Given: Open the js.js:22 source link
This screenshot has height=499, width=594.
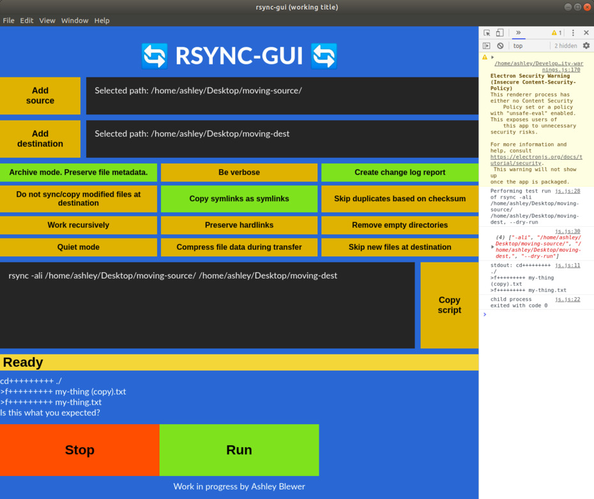Looking at the screenshot, I should click(x=567, y=299).
